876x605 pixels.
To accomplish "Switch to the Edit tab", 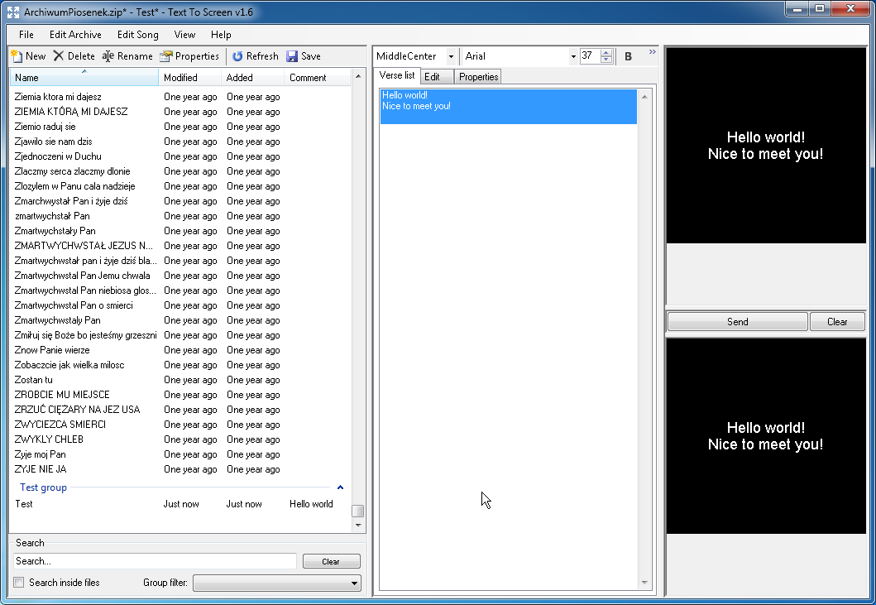I will coord(436,75).
